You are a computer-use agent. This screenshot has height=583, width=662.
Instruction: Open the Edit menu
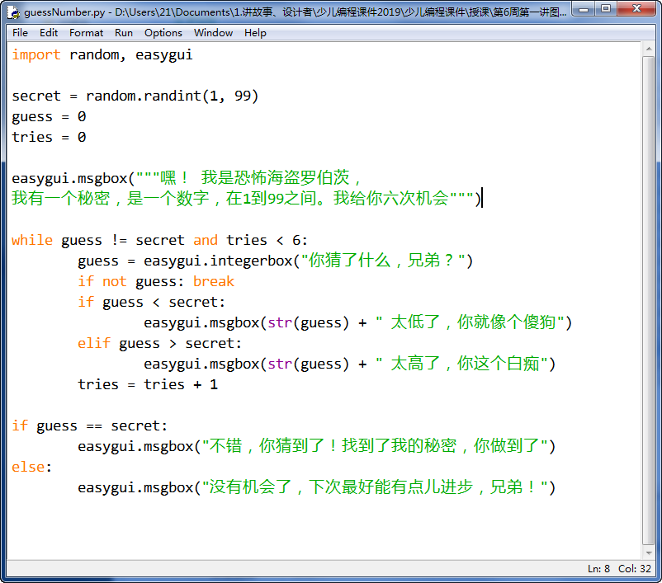(x=49, y=33)
